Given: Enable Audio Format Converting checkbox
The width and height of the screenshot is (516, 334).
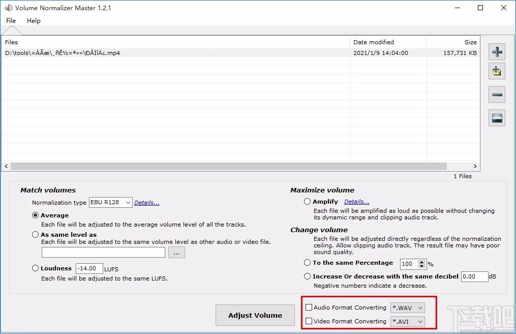Looking at the screenshot, I should [x=309, y=308].
